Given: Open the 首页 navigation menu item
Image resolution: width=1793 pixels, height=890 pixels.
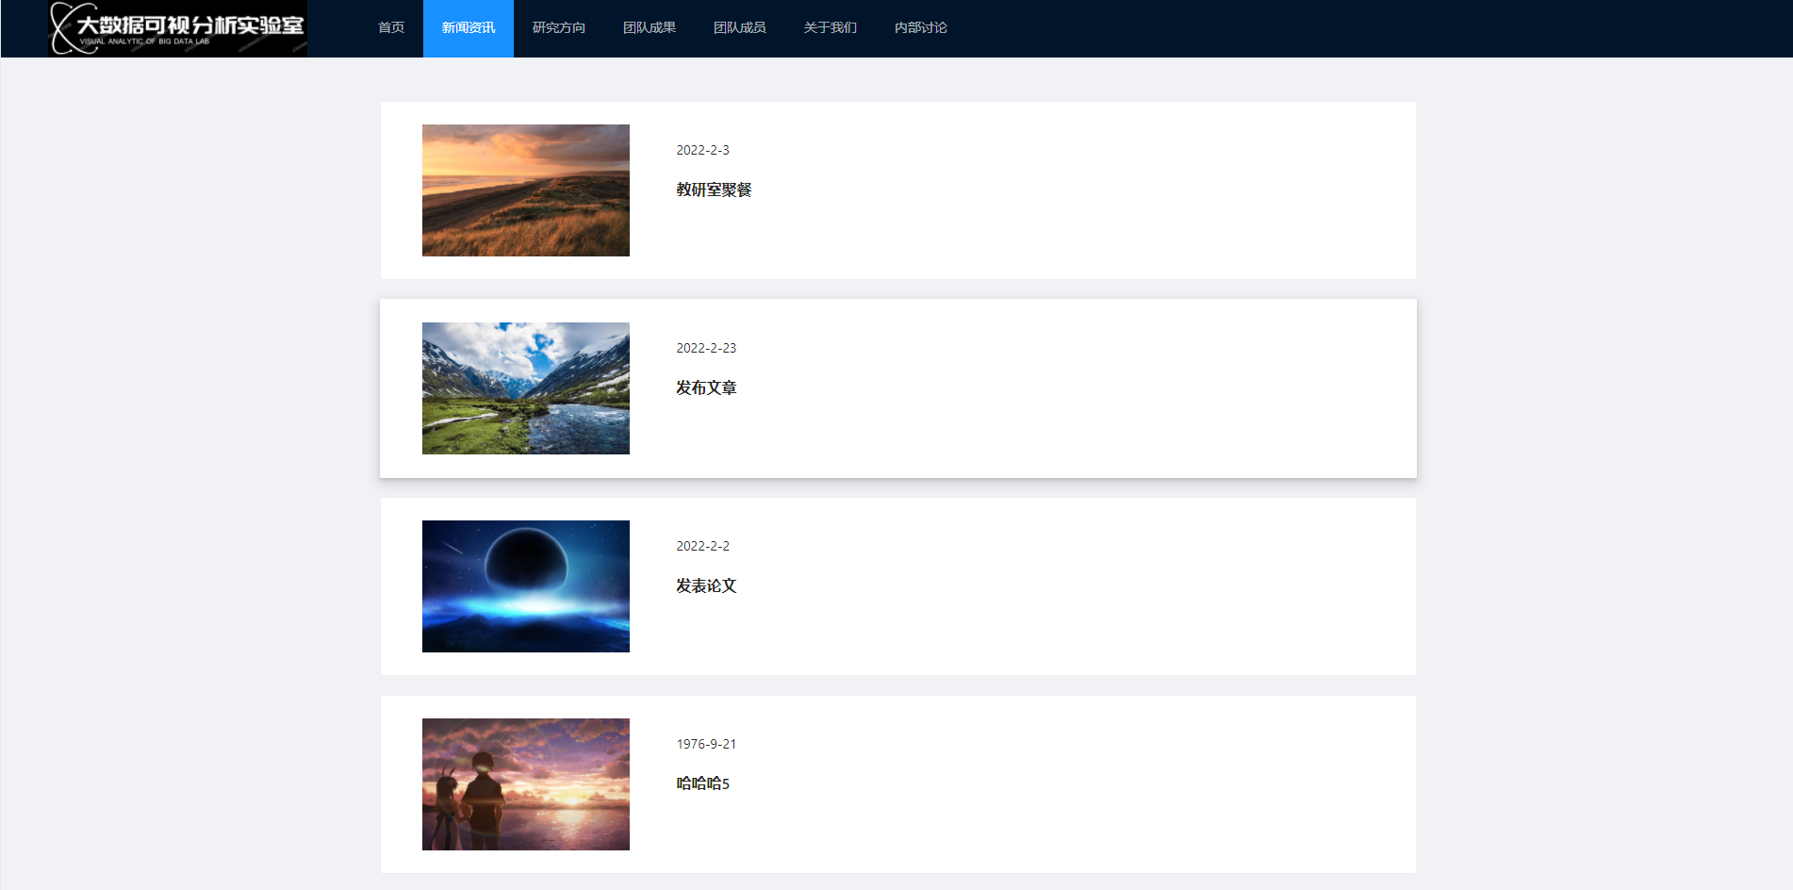Looking at the screenshot, I should coord(390,27).
